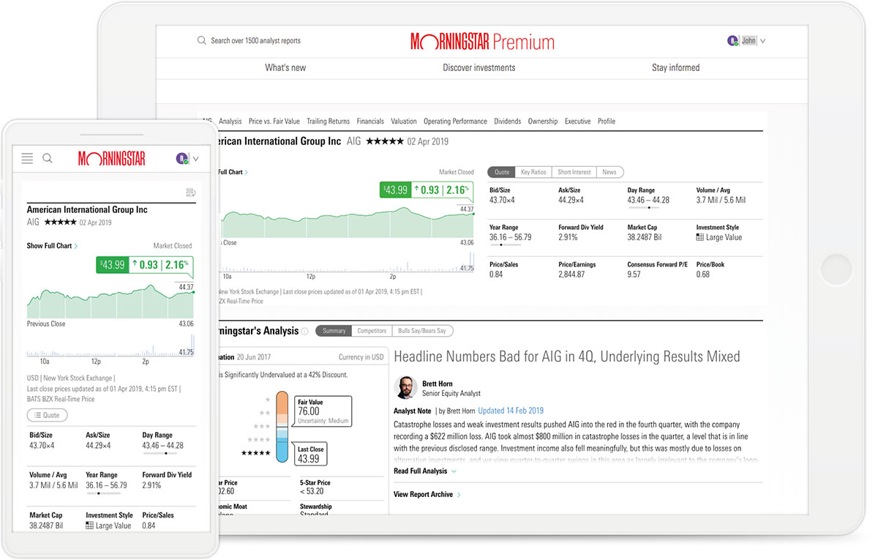Select the search magnifier icon on mobile
Viewport: 878px width, 560px height.
[47, 158]
